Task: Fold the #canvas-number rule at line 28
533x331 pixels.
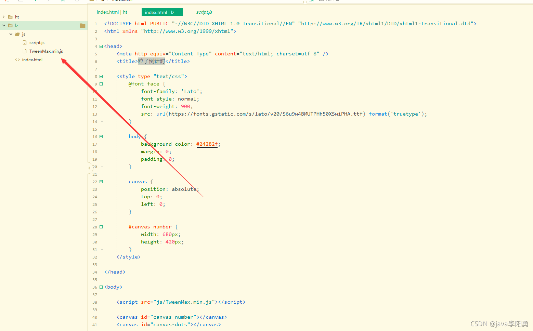Action: [x=101, y=227]
